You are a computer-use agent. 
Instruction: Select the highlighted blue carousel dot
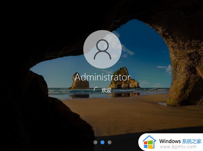coord(102,142)
